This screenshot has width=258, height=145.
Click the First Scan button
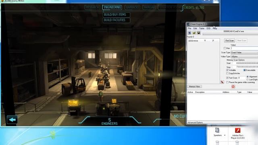click(229, 40)
